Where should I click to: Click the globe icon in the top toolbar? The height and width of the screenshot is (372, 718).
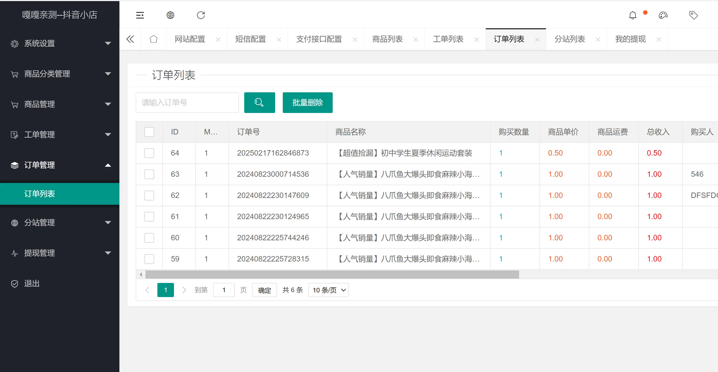click(x=171, y=15)
